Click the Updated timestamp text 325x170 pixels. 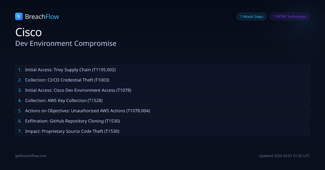click(x=284, y=156)
